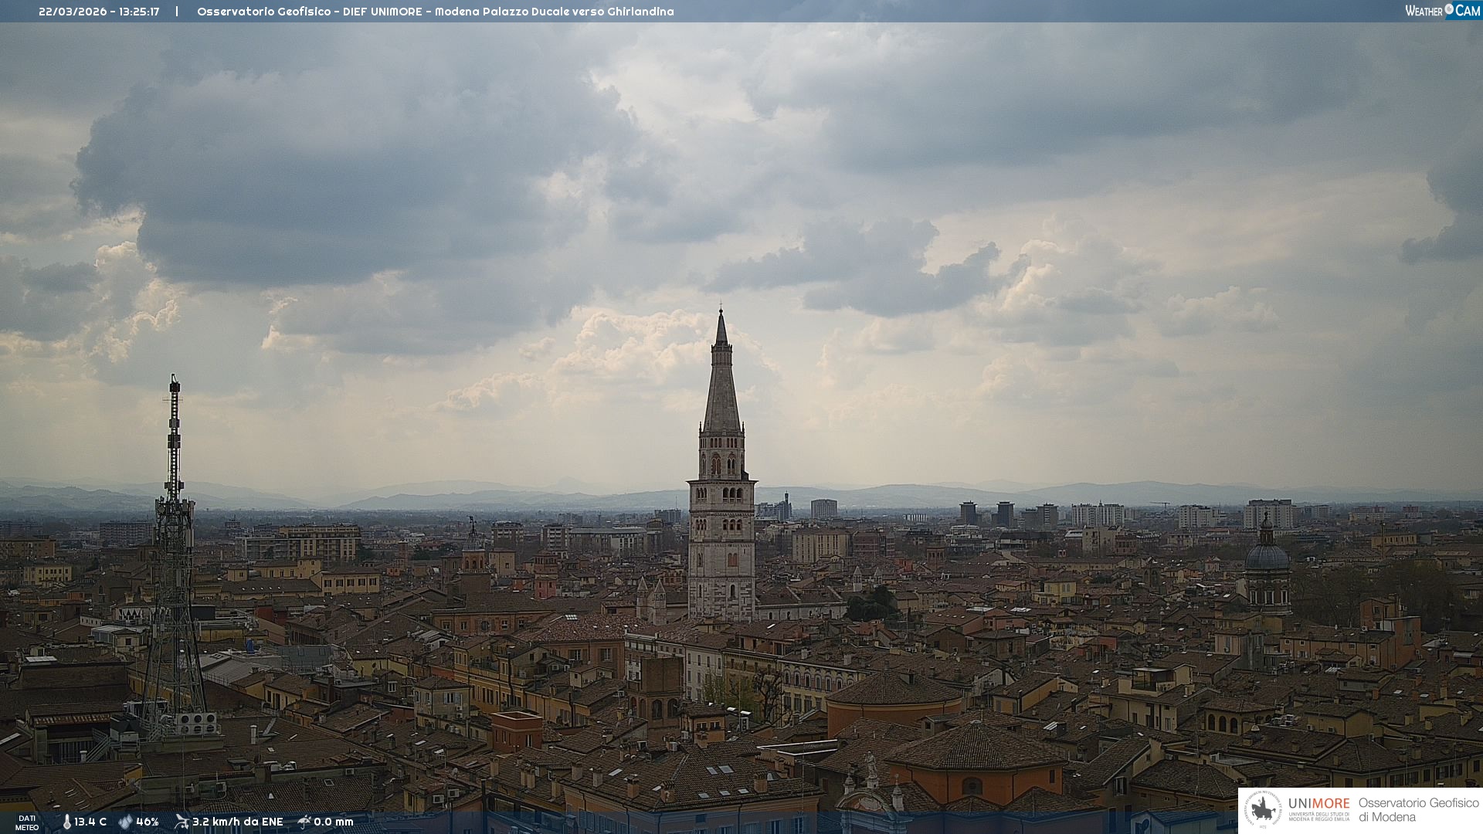This screenshot has height=834, width=1483.
Task: Click the blue domed church
Action: click(x=1267, y=558)
